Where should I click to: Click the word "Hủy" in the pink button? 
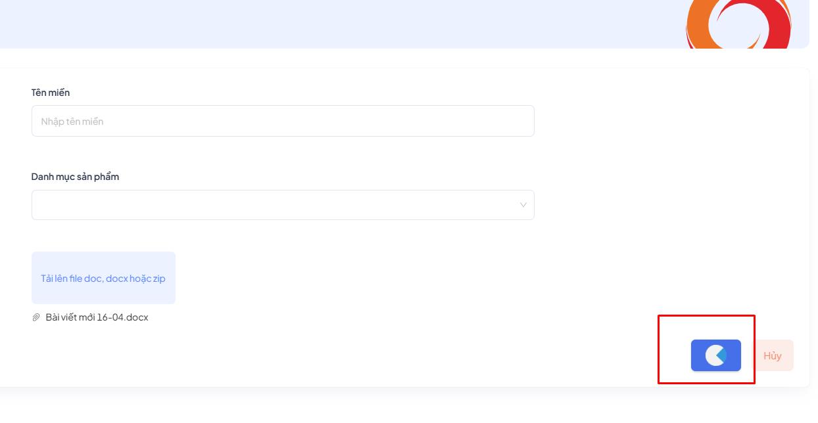coord(773,355)
